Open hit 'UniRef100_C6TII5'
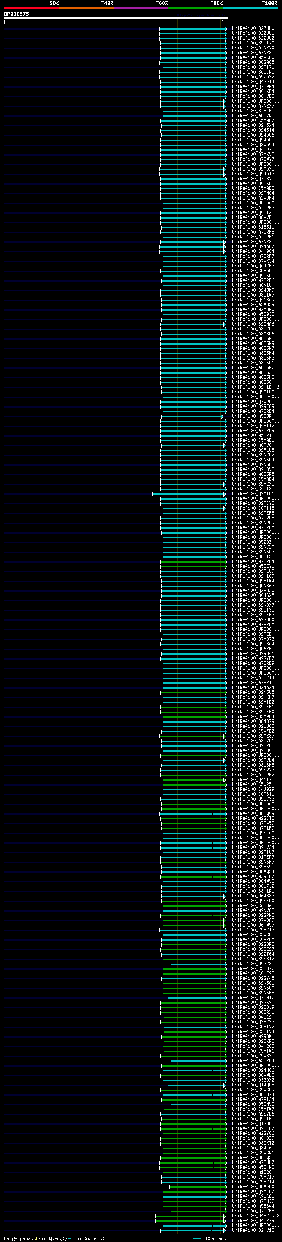This screenshot has height=1242, width=282. click(252, 508)
